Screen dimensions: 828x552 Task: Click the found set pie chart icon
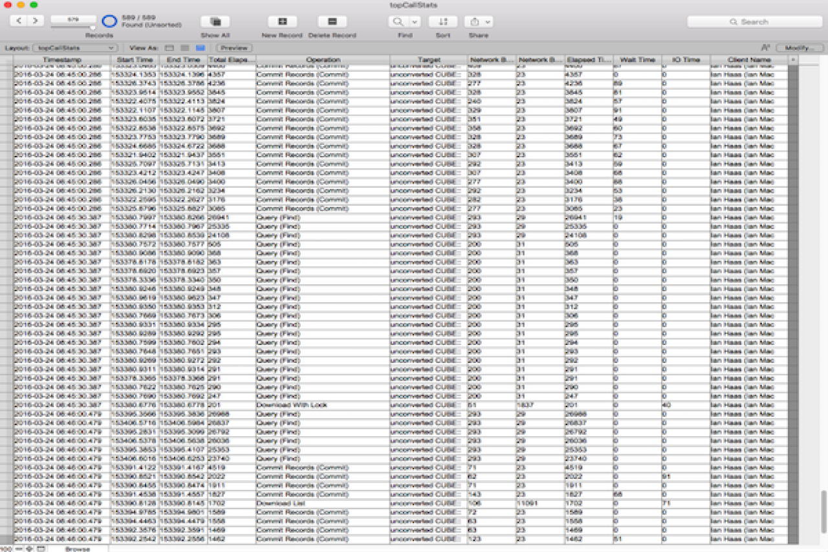[x=109, y=21]
